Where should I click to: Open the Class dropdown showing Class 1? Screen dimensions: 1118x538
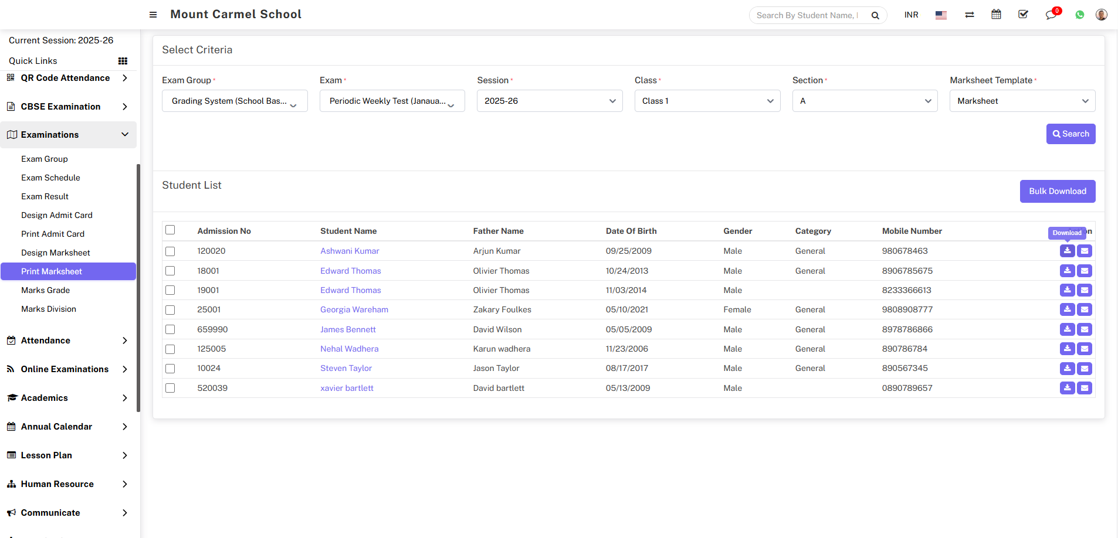pos(707,101)
